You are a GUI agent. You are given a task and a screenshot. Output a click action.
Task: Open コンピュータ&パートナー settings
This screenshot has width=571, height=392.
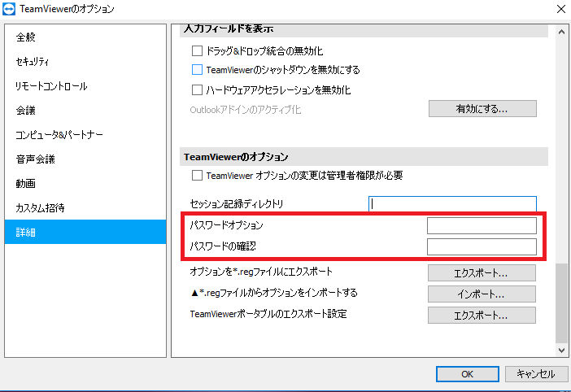tap(59, 135)
